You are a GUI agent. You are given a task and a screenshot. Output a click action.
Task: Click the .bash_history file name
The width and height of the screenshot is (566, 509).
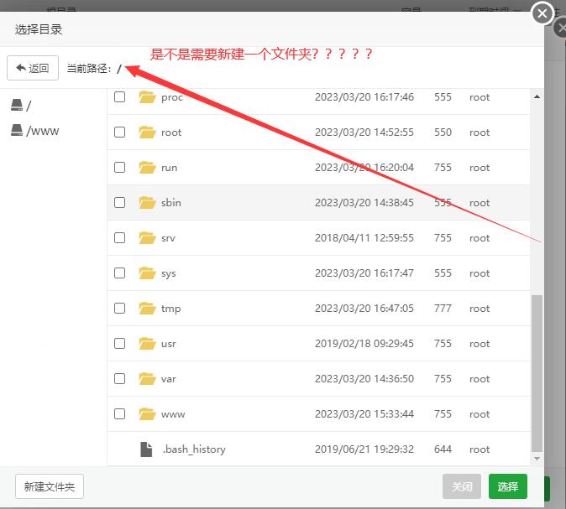194,449
